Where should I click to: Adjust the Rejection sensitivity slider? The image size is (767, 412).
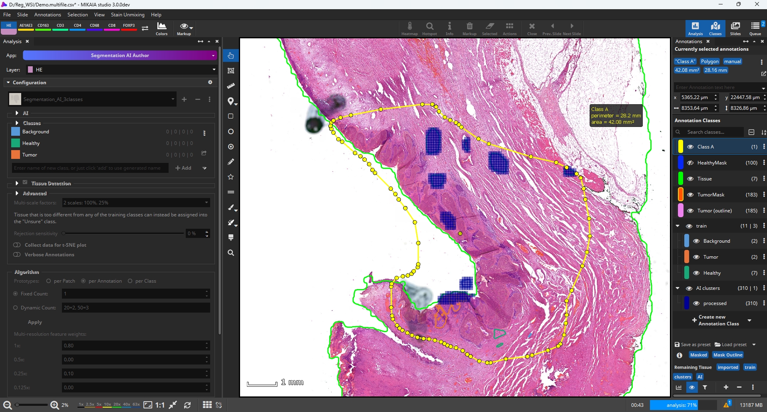coord(64,234)
